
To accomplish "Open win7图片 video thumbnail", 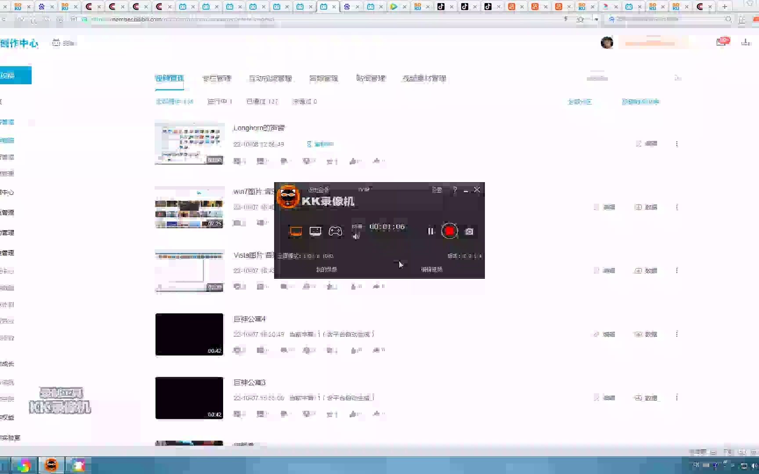I will [189, 207].
